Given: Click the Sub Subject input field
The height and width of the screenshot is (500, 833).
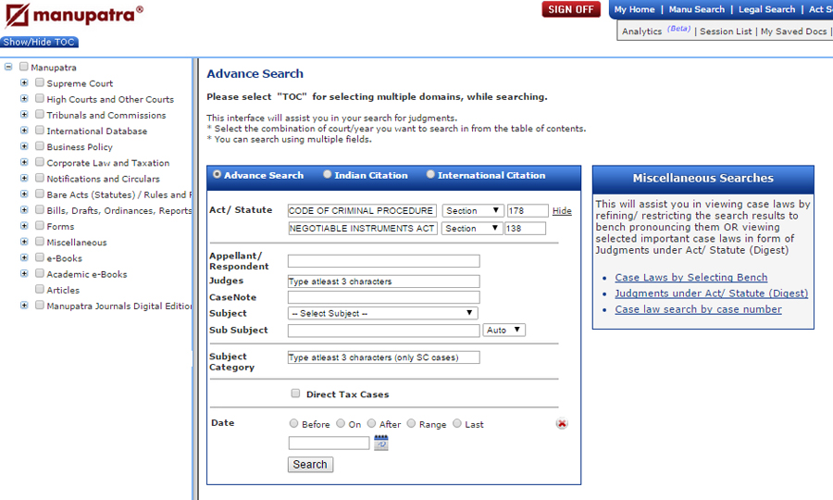Looking at the screenshot, I should [x=383, y=331].
